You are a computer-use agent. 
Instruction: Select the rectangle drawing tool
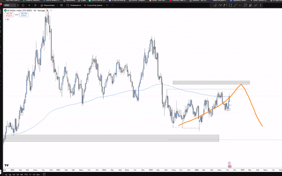pos(230,5)
